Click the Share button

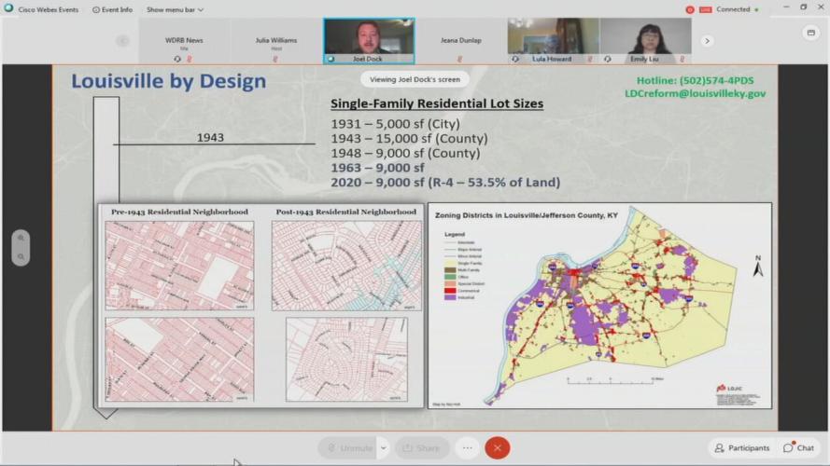[422, 448]
